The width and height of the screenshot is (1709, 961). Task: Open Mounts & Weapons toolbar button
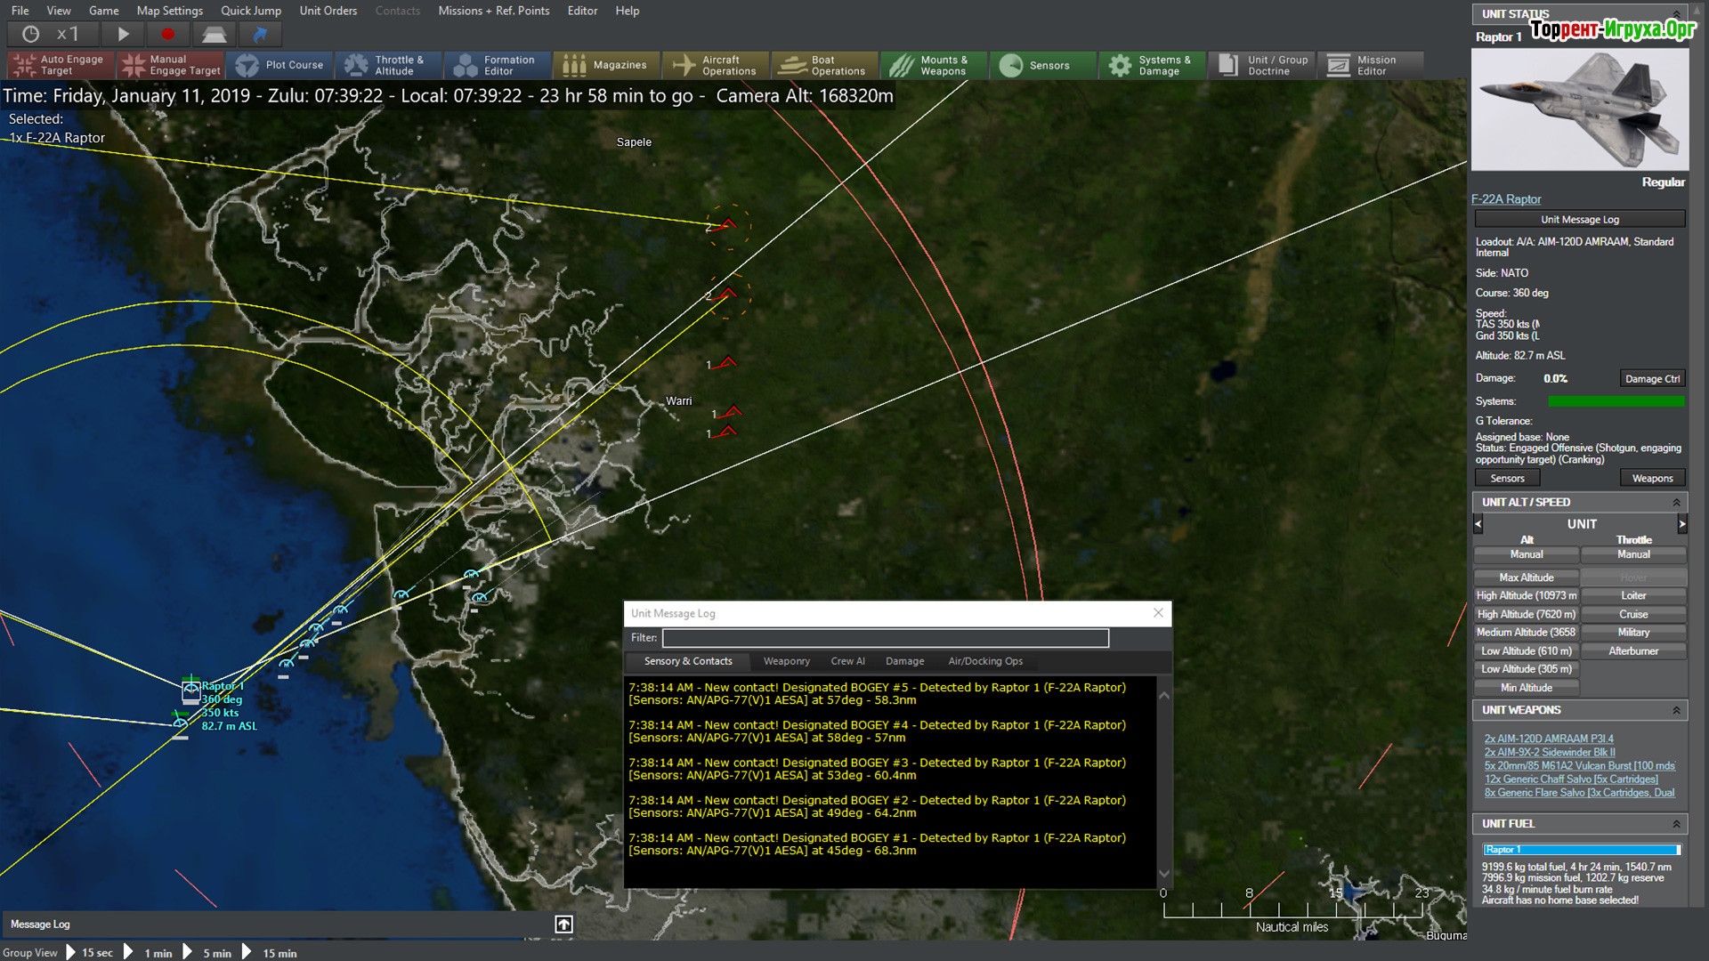coord(933,65)
